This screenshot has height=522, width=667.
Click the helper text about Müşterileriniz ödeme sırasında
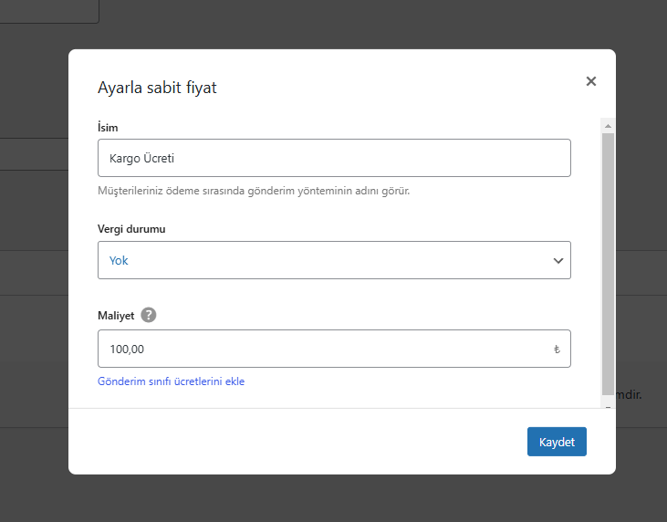pyautogui.click(x=254, y=191)
